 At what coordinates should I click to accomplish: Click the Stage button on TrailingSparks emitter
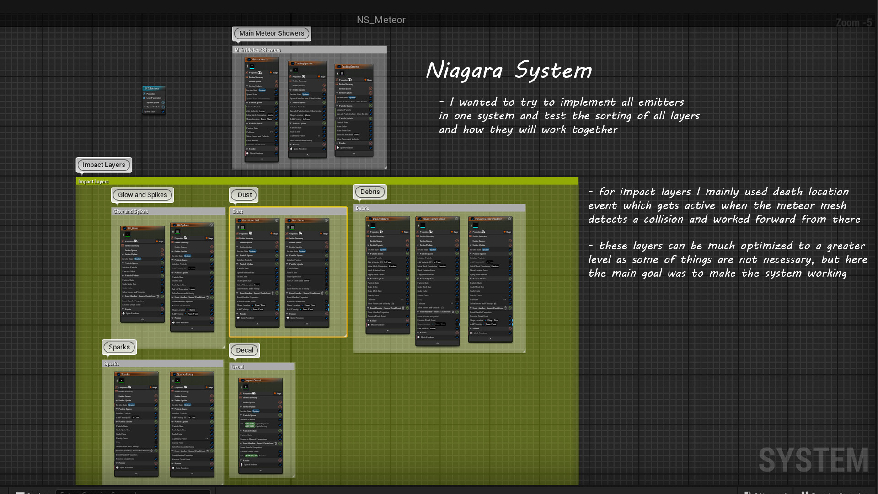pos(322,77)
